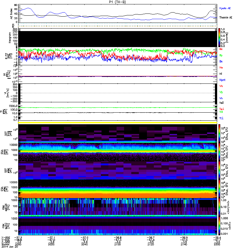Click the SST ions spectrogram panel
Image resolution: width=235 pixels, height=251 pixels.
(x=118, y=133)
